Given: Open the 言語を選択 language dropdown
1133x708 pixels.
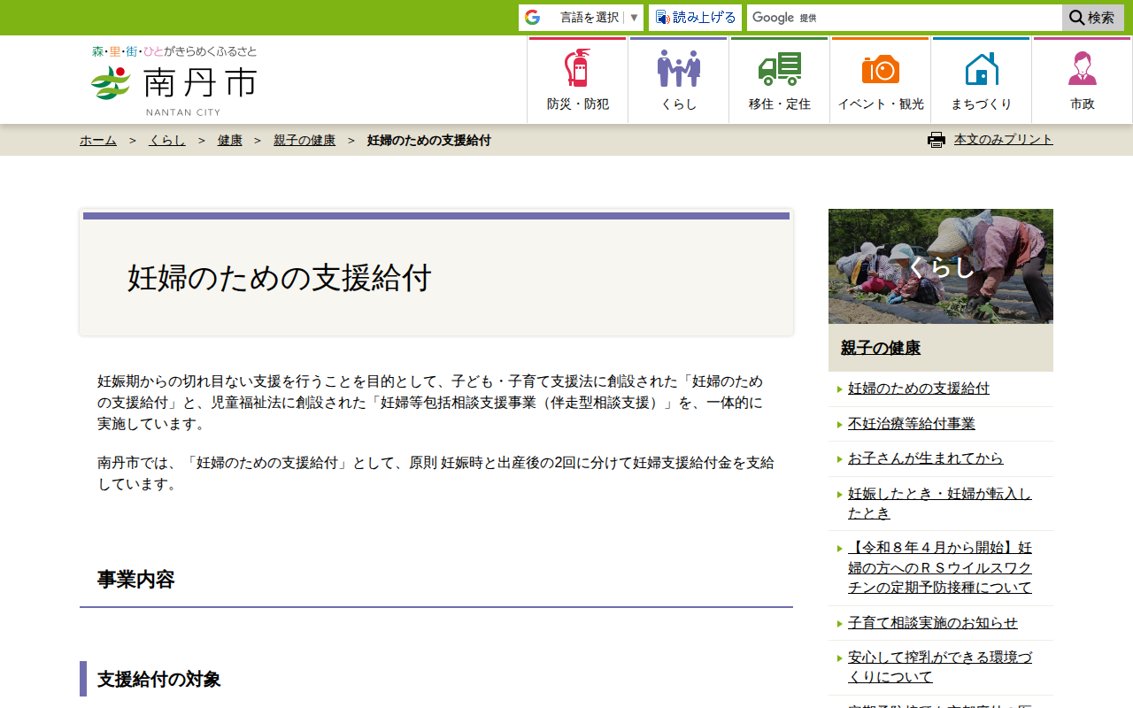Looking at the screenshot, I should click(581, 18).
